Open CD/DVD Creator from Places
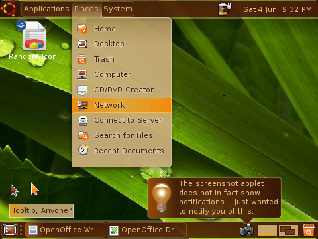 122,90
